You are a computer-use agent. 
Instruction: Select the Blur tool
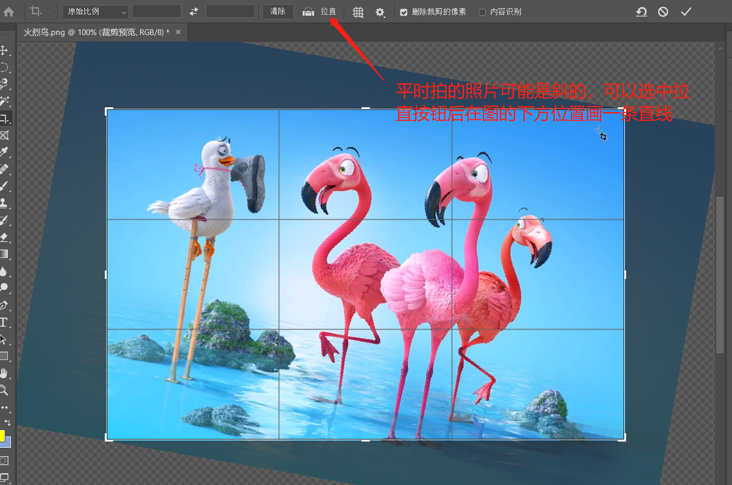(4, 271)
